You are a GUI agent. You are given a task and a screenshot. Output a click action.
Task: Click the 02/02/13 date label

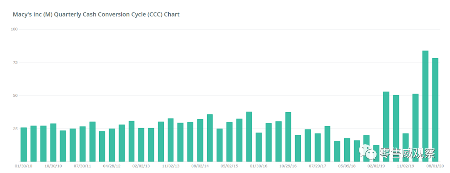141,166
